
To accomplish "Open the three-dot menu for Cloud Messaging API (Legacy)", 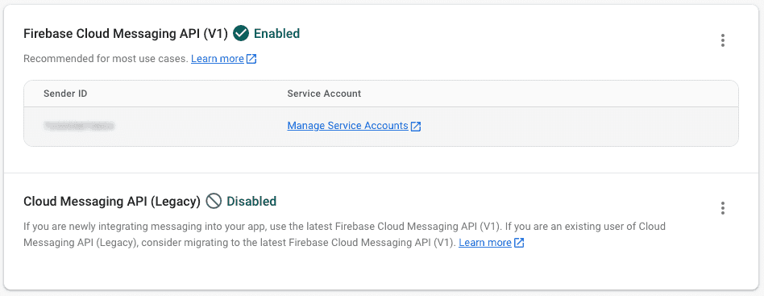I will 723,208.
